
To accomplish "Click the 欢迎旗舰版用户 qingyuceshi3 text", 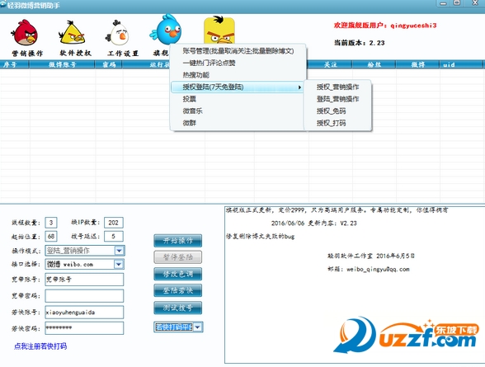I will (385, 26).
